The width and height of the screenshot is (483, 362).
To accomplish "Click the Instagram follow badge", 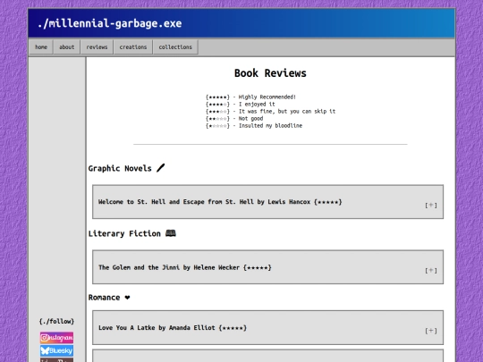I will [x=56, y=338].
